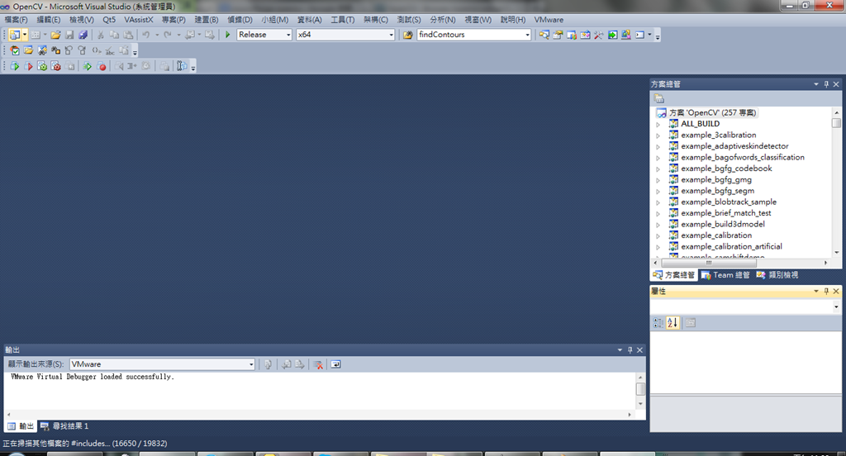The image size is (846, 456).
Task: Open the VAssistX menu
Action: pyautogui.click(x=139, y=20)
